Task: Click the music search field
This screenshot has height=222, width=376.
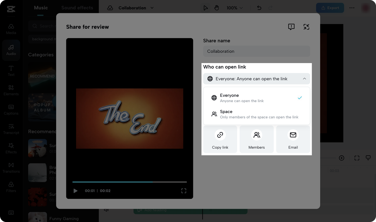Action: click(x=43, y=26)
